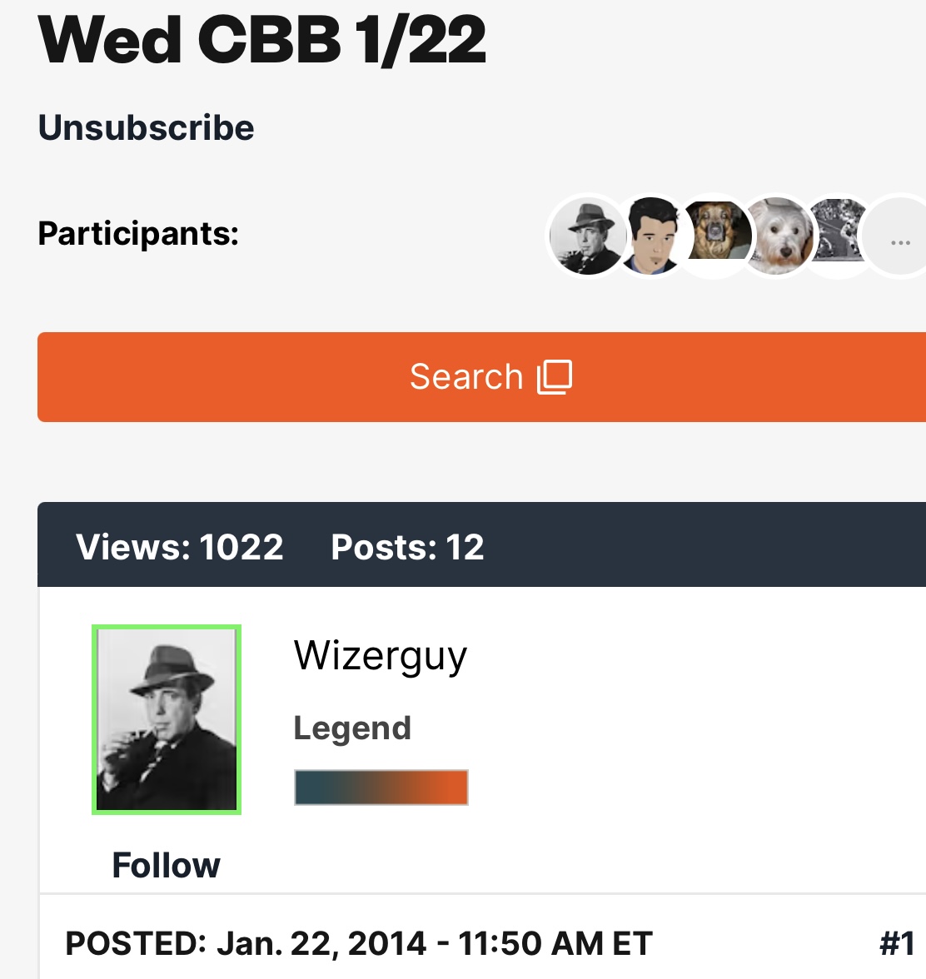Click the thread title Wed CBB 1/22

[x=262, y=40]
